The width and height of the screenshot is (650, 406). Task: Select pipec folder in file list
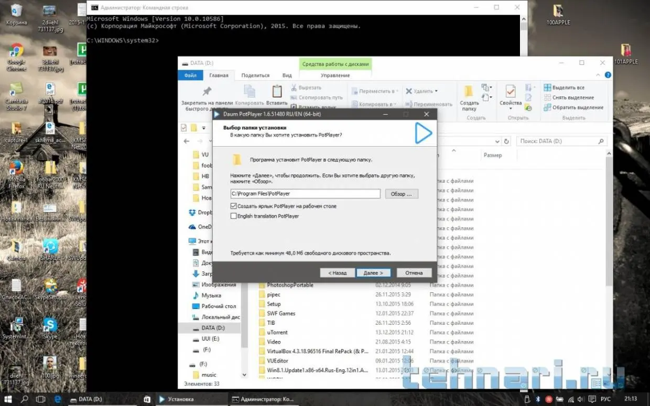tap(269, 294)
